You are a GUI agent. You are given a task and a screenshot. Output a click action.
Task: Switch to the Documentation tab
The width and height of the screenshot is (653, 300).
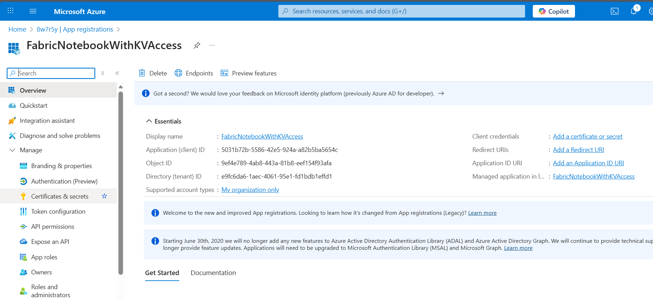[x=213, y=273]
